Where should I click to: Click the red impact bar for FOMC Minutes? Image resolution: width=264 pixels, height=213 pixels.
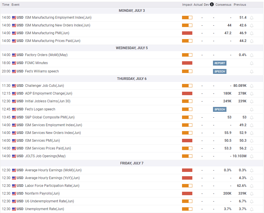point(187,63)
